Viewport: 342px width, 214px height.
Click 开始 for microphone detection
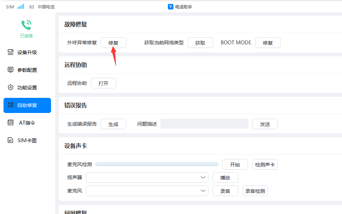click(x=235, y=164)
